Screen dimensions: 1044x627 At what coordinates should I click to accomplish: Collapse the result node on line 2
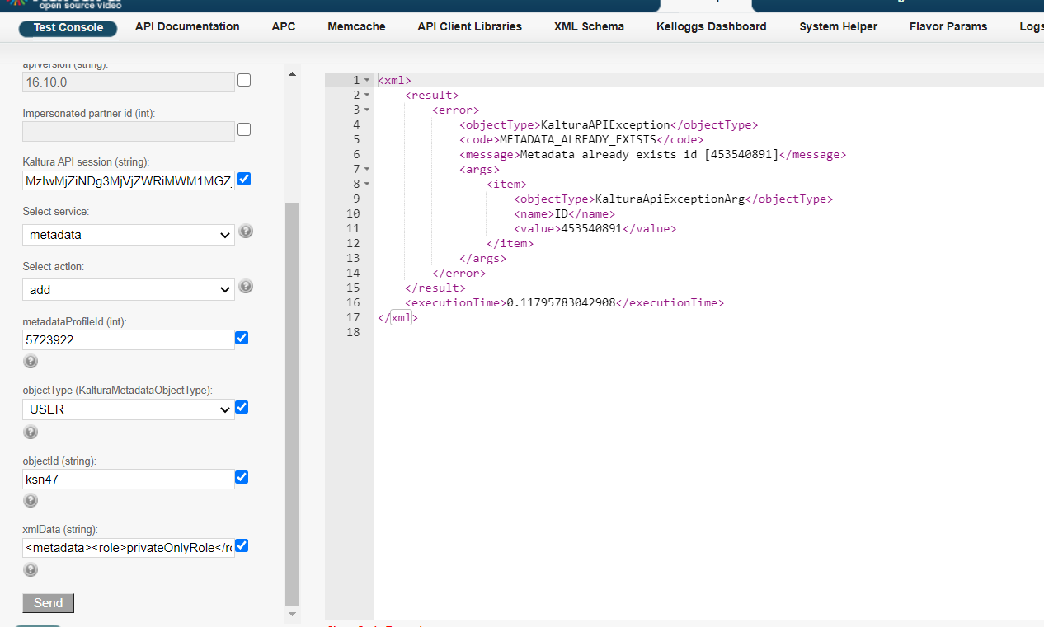tap(367, 95)
